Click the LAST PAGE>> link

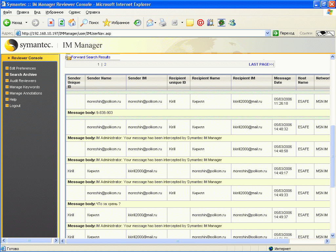[x=261, y=64]
